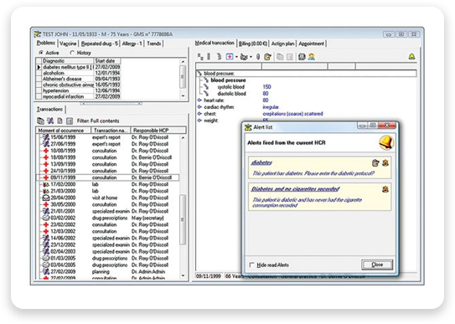This screenshot has height=324, width=455.
Task: Open the Billing (0.00 €) tab
Action: [253, 44]
